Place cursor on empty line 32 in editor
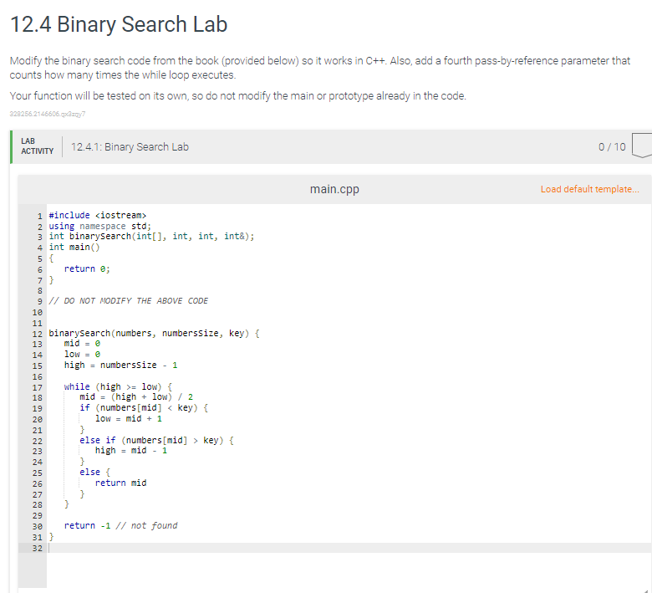Viewport: 652px width, 593px height. 349,548
